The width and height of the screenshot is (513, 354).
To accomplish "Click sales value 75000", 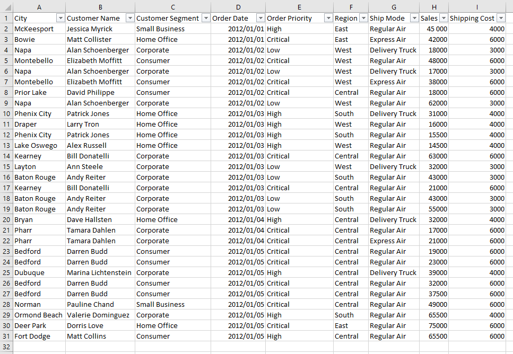I will [434, 325].
